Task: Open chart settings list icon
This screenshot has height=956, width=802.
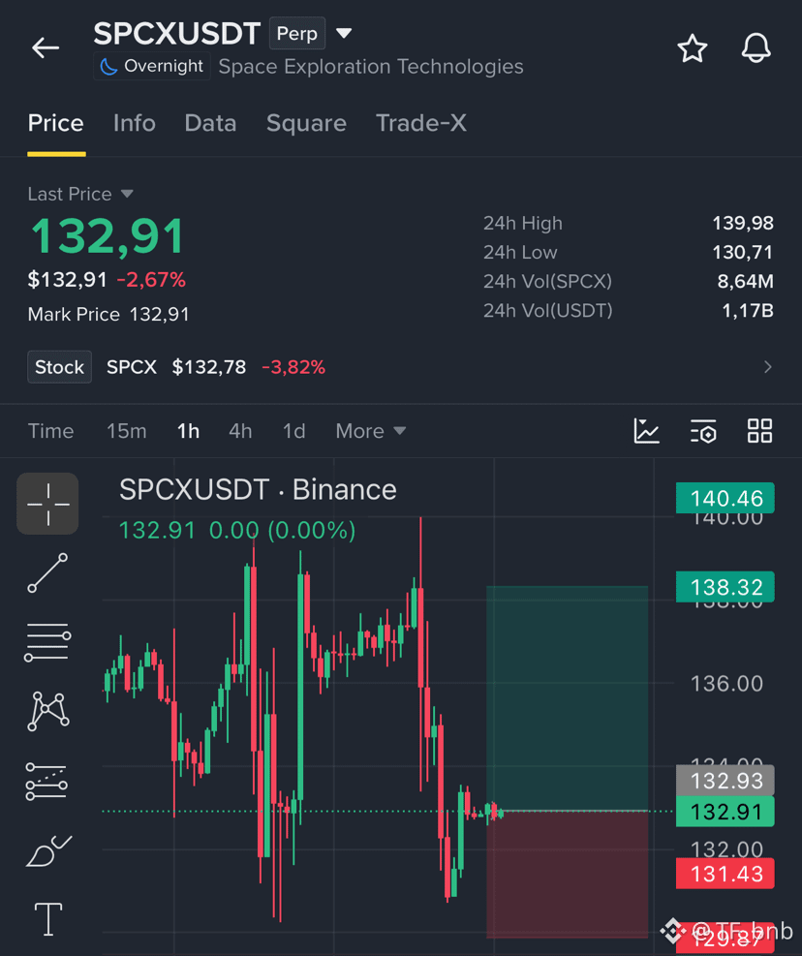Action: coord(703,431)
